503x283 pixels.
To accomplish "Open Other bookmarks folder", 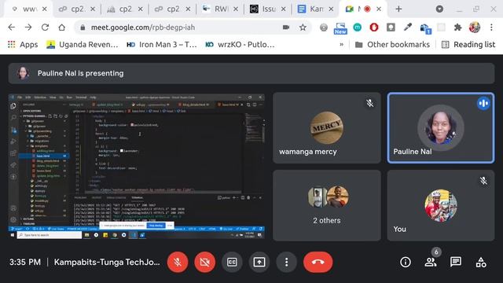I will [392, 45].
